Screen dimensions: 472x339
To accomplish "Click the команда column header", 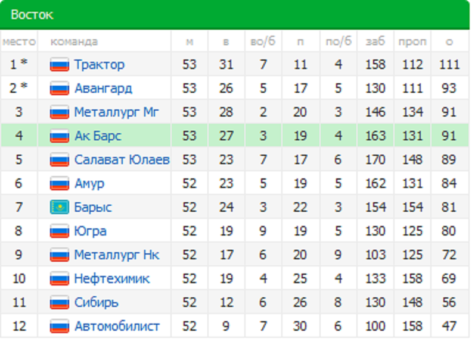I will [x=74, y=42].
